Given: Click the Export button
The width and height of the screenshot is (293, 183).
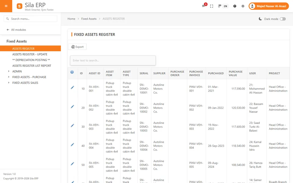Looking at the screenshot, I should point(77,47).
